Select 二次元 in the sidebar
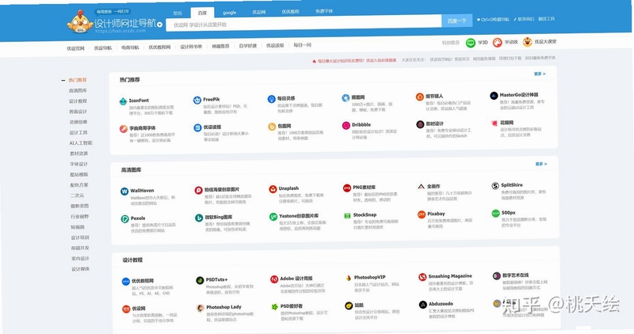This screenshot has width=634, height=334. [x=77, y=195]
